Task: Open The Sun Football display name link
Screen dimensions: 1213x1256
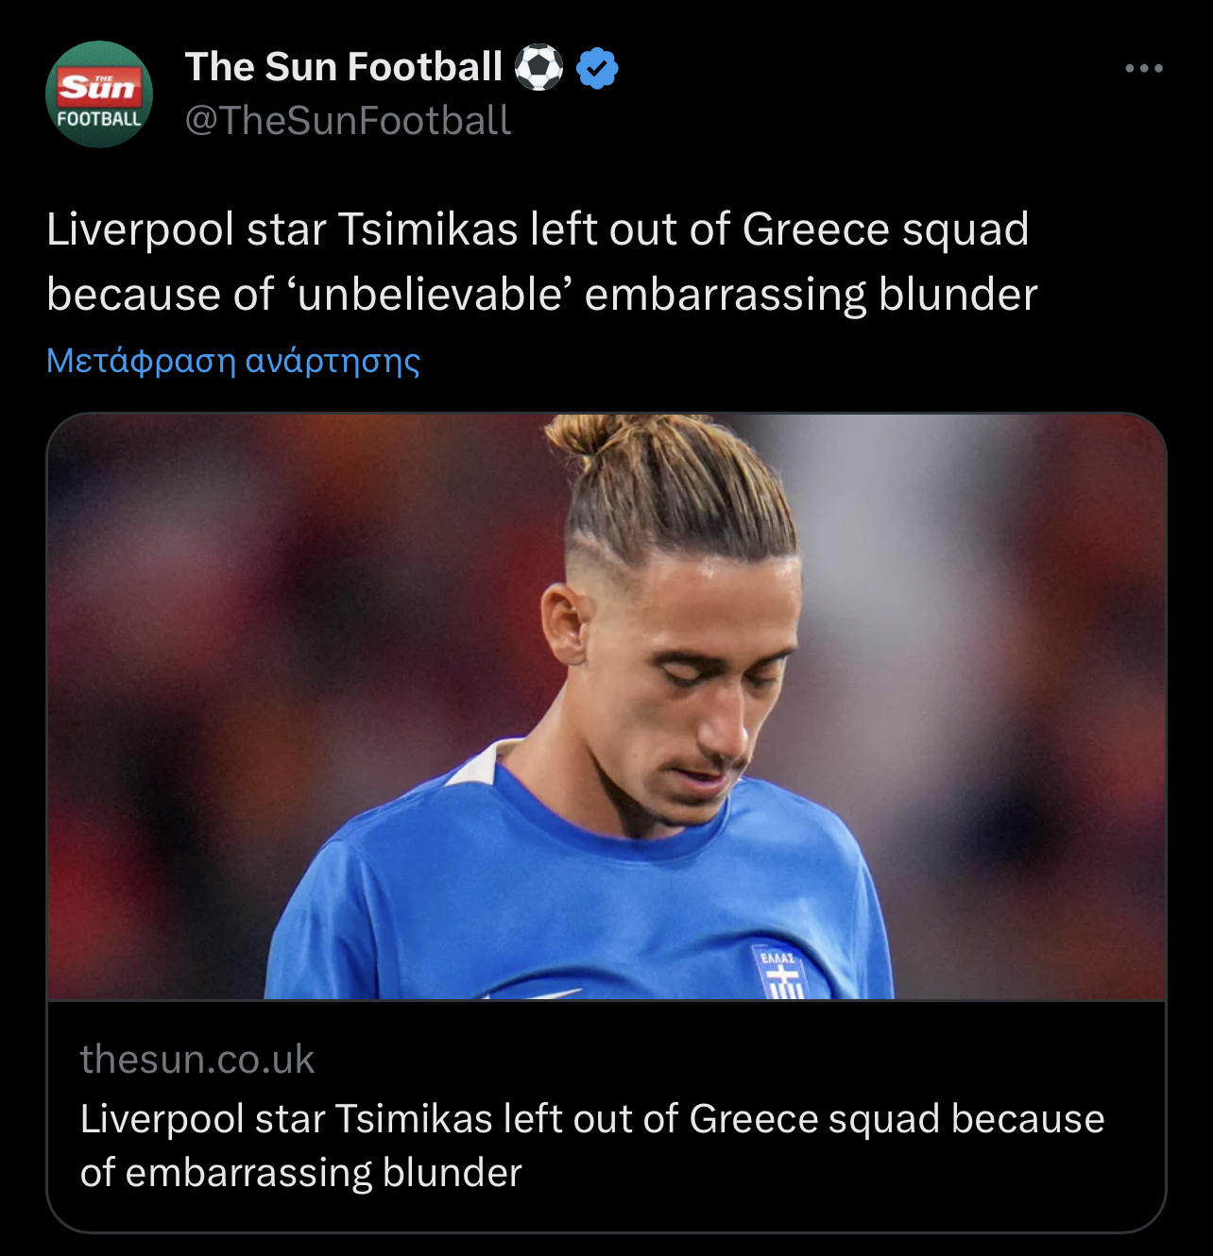Action: 344,67
